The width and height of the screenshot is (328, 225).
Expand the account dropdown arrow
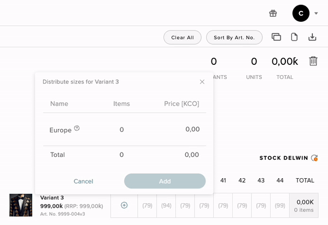pos(317,14)
